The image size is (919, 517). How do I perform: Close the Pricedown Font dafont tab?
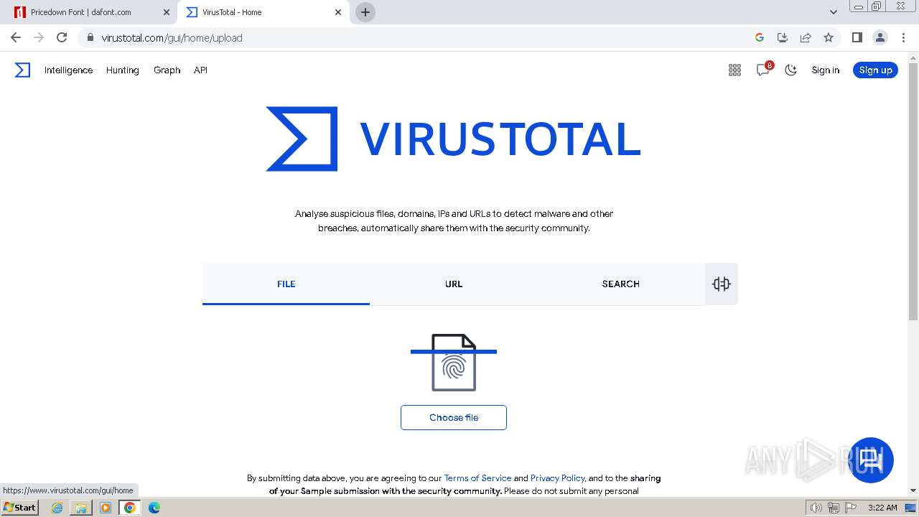tap(167, 12)
